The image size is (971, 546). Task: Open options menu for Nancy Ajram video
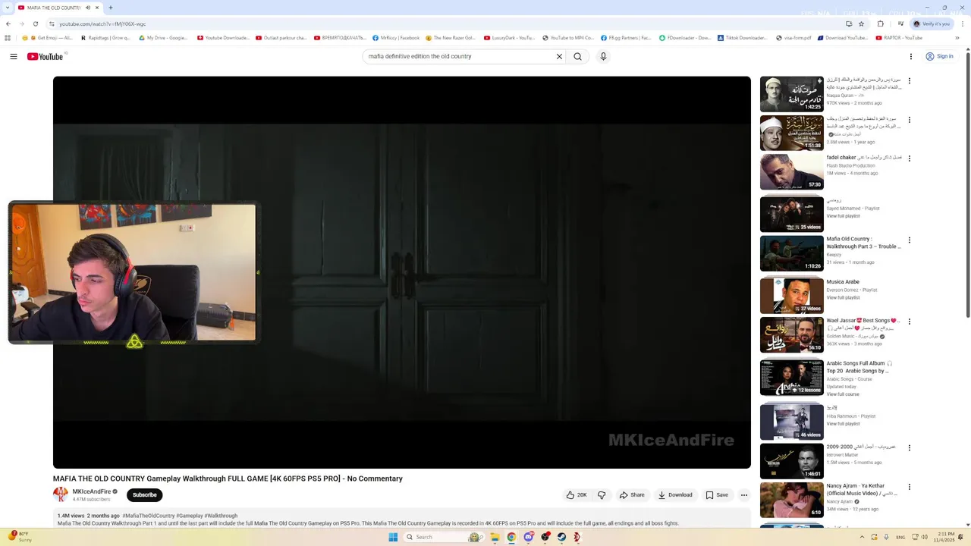[910, 487]
